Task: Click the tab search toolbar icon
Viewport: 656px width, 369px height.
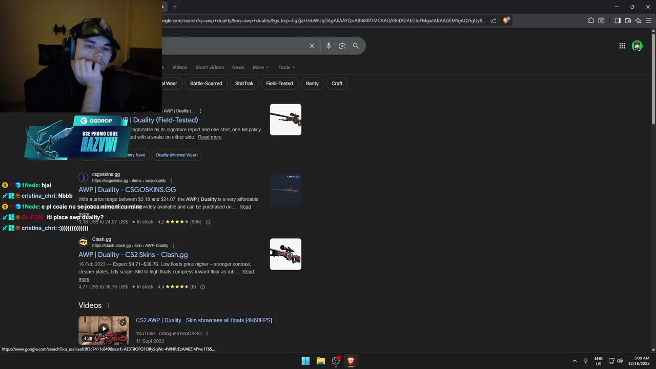Action: [602, 20]
